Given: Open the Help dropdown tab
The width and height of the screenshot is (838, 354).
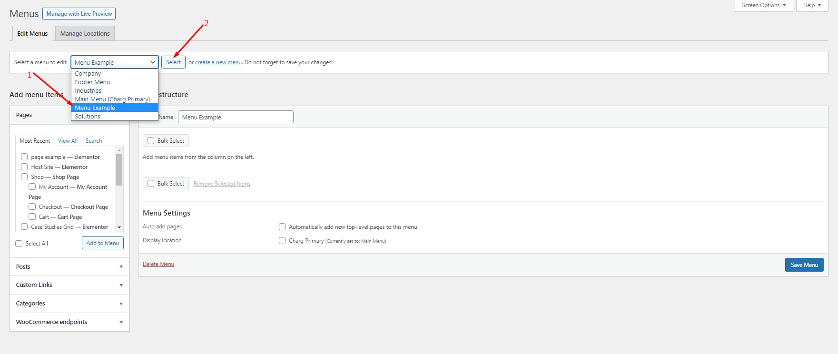Looking at the screenshot, I should click(812, 5).
